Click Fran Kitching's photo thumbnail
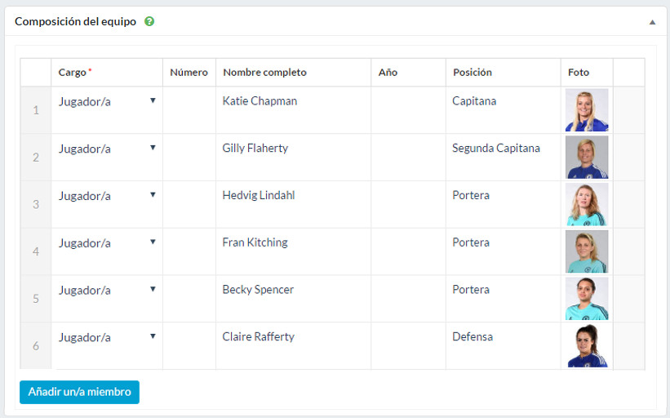The image size is (670, 418). (586, 251)
